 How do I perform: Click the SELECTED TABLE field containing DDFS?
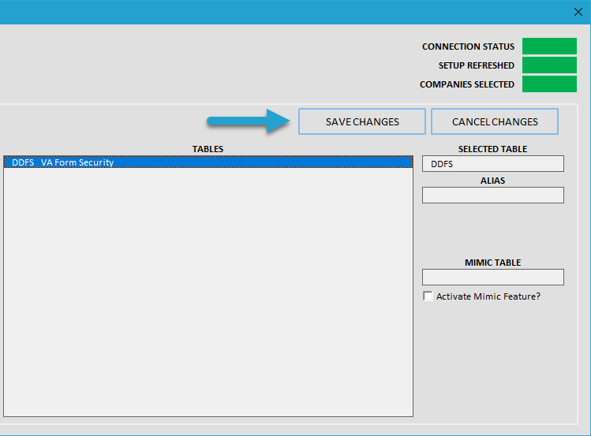click(493, 164)
